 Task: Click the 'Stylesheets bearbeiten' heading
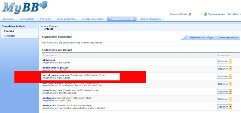pos(57,37)
